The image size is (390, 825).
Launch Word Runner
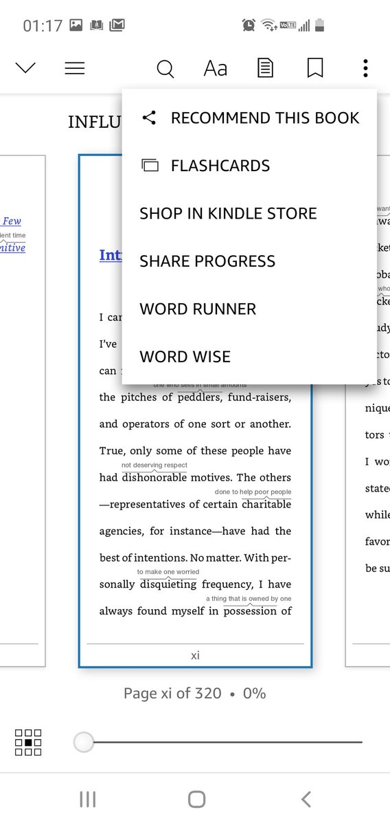[250, 309]
